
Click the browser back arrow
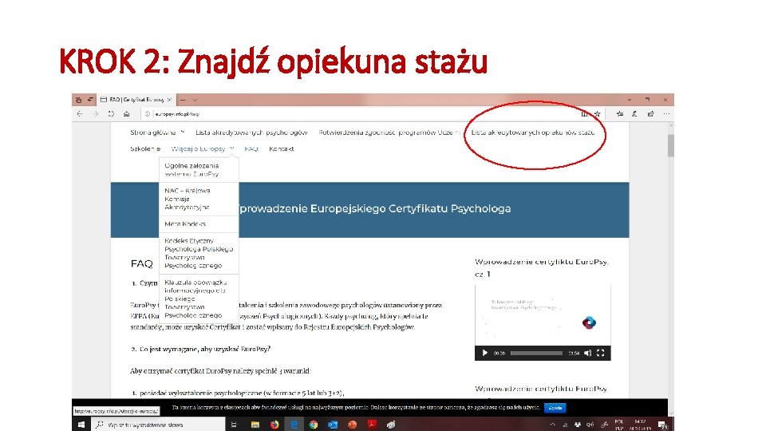(80, 114)
